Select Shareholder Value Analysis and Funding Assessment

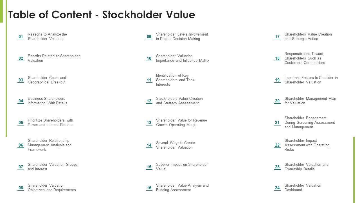(x=182, y=187)
